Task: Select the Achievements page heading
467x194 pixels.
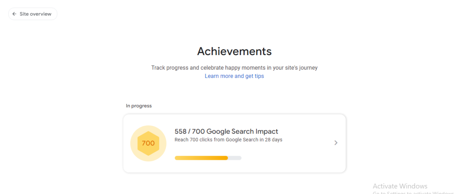Action: (x=234, y=51)
